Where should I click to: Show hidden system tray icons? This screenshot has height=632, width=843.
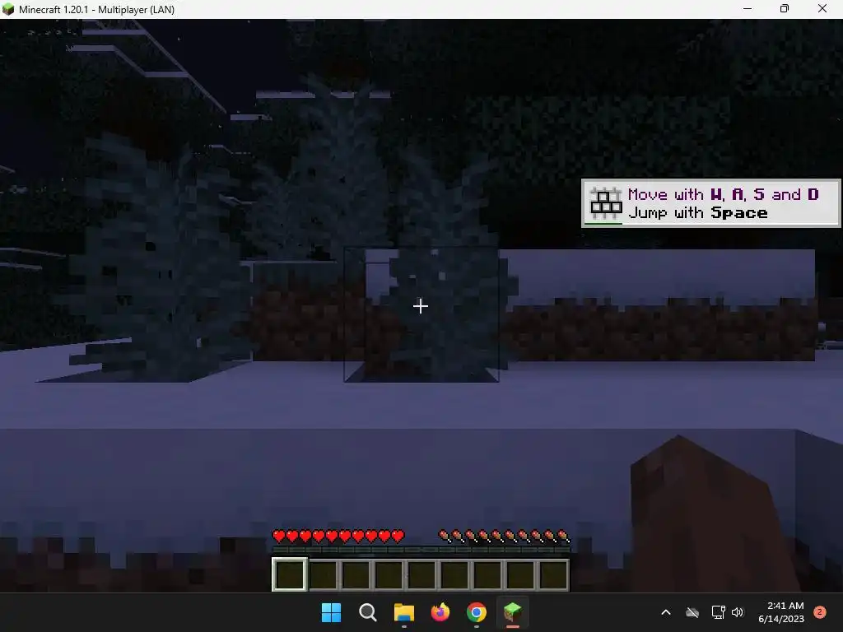tap(665, 612)
